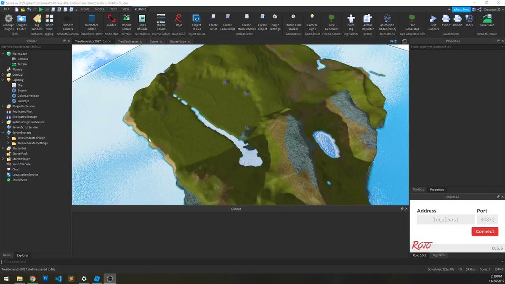
Task: Open the DataStore Editor plugin
Action: (92, 22)
